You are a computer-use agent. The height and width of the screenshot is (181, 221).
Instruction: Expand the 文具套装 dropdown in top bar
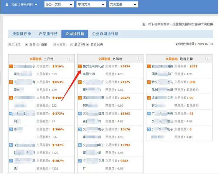coord(123,4)
